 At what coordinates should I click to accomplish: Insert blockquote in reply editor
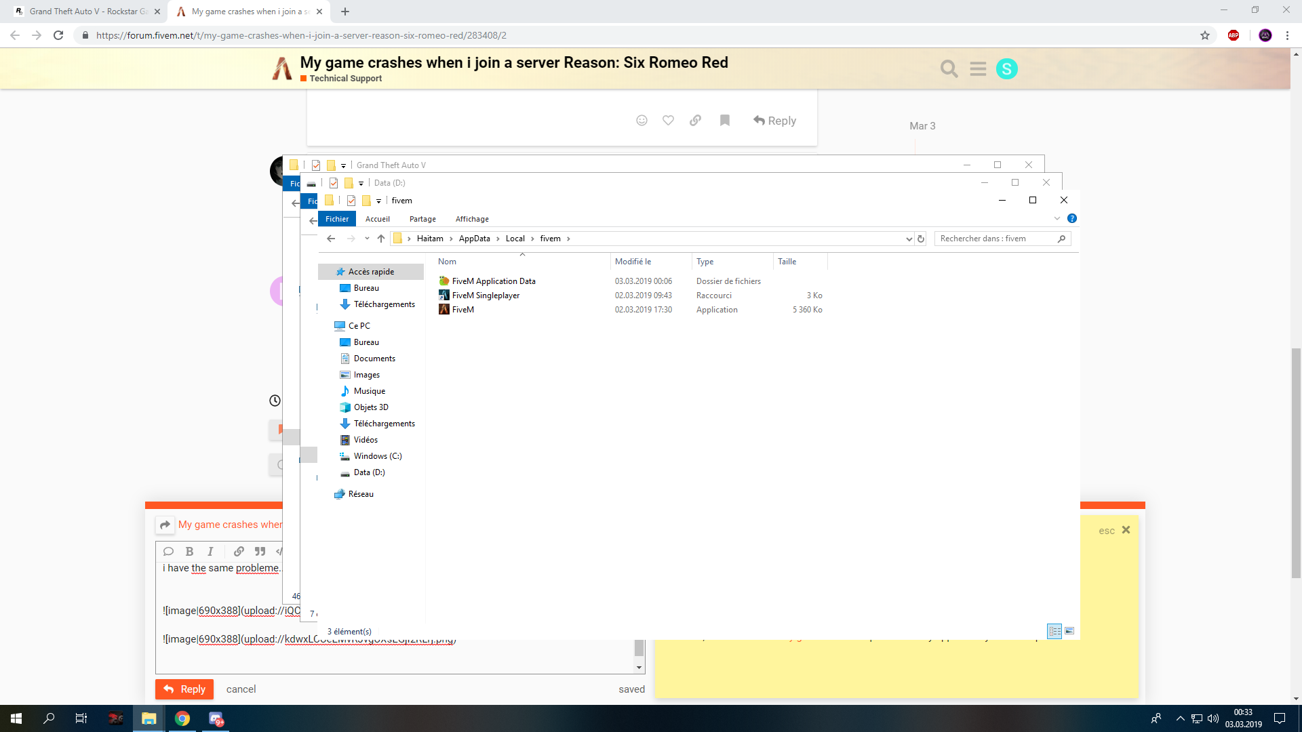[260, 551]
